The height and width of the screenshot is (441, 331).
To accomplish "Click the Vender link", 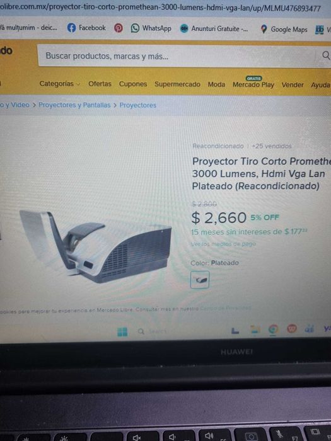I will click(293, 85).
